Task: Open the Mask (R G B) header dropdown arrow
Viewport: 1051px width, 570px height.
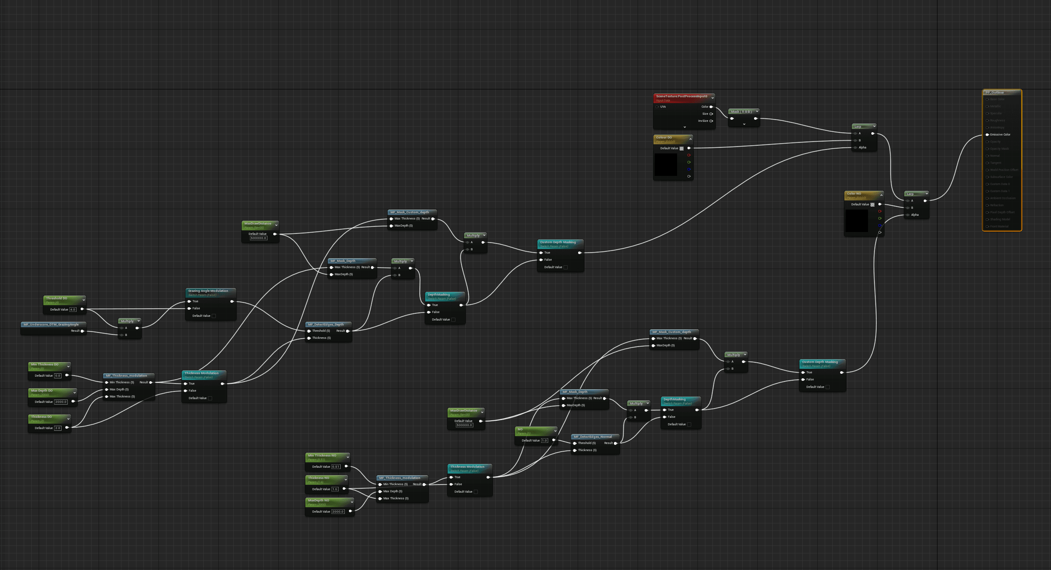Action: coord(757,111)
